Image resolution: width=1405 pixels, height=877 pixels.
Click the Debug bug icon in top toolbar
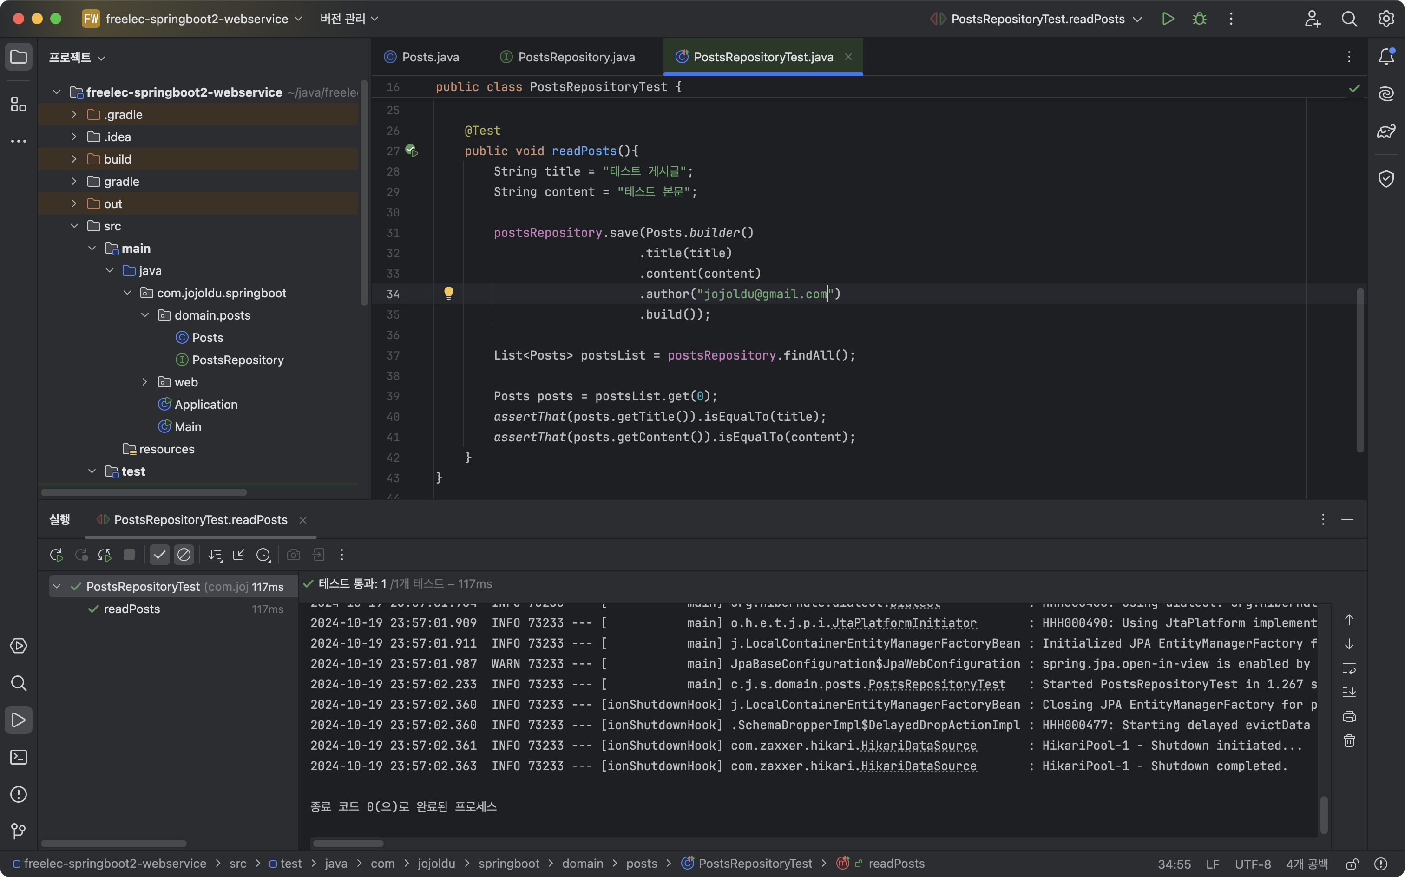[1200, 19]
